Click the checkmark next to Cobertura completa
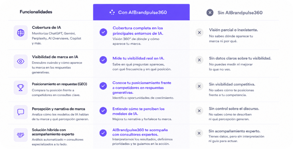 (103, 32)
